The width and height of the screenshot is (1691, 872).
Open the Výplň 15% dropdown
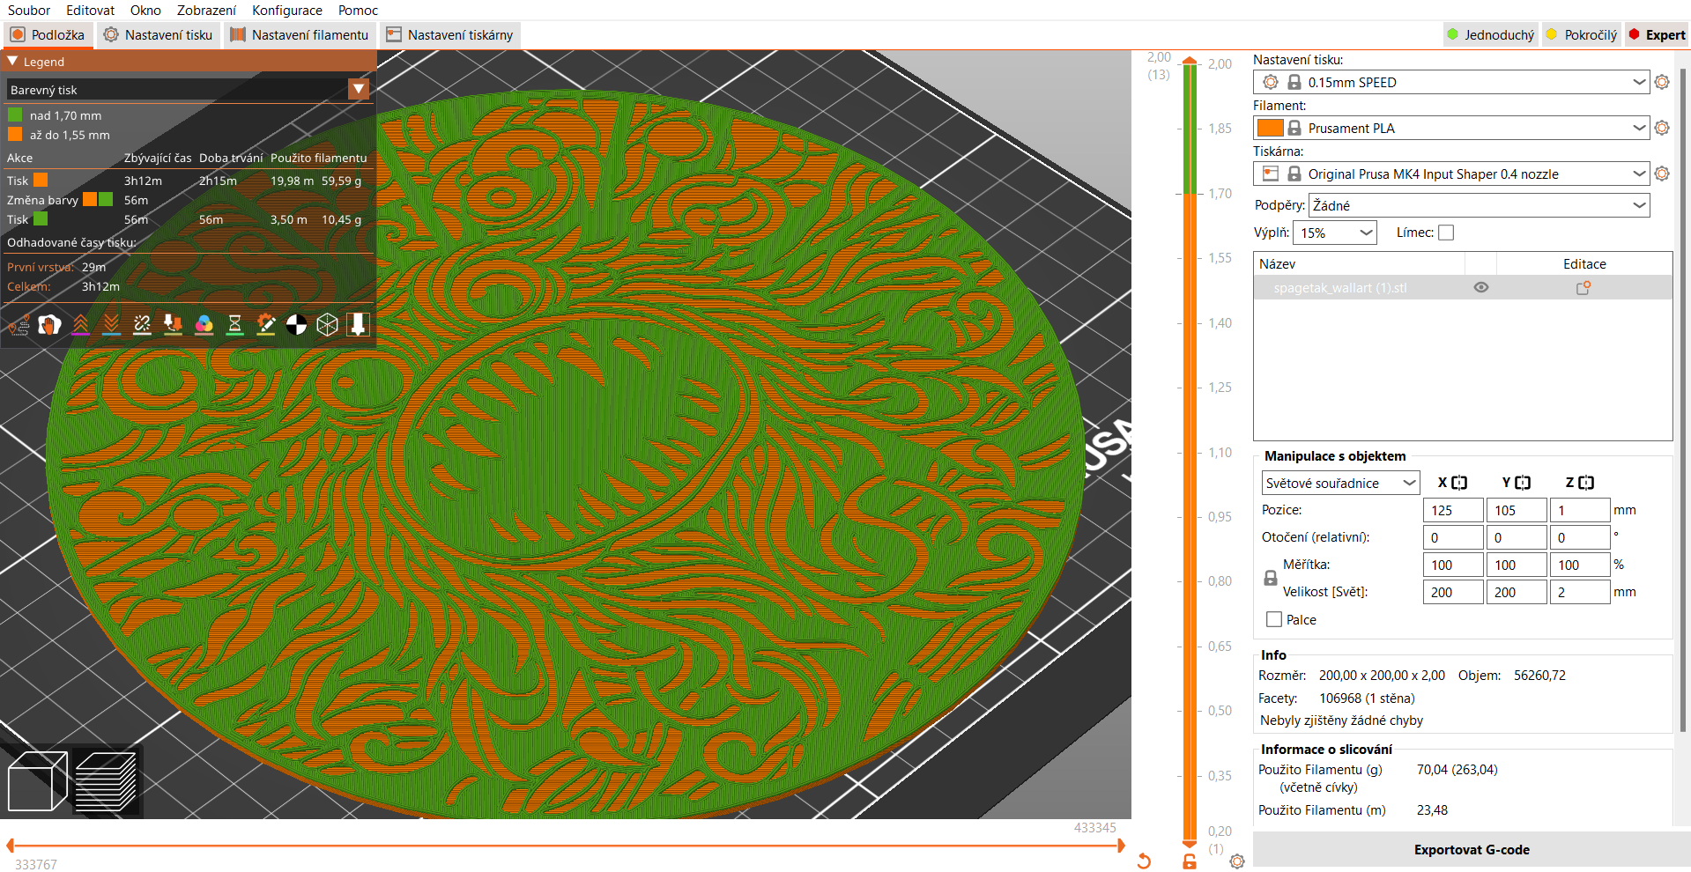point(1335,233)
